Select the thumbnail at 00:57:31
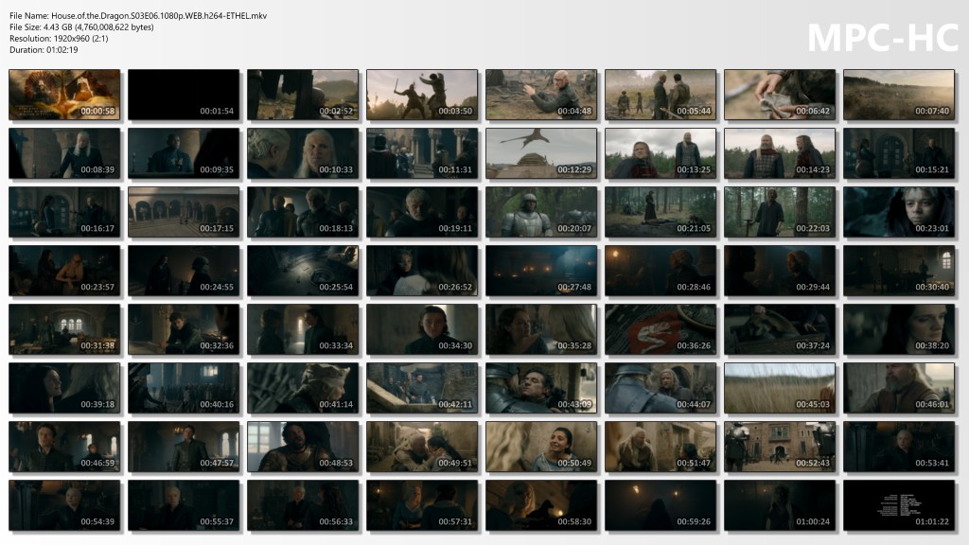 click(422, 505)
